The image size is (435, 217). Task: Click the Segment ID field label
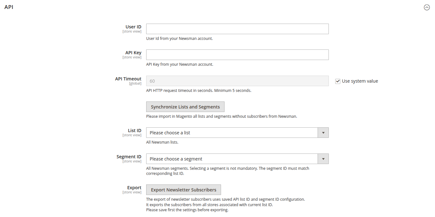pyautogui.click(x=129, y=157)
